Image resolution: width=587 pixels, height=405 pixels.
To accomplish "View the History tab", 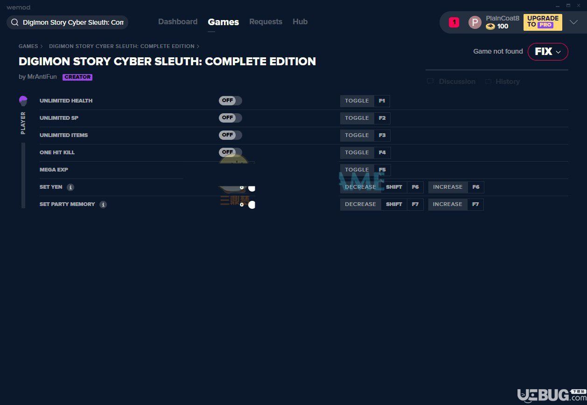I will point(502,82).
